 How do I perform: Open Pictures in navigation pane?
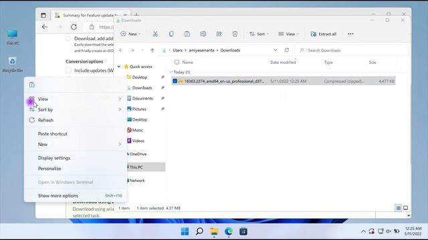click(139, 109)
